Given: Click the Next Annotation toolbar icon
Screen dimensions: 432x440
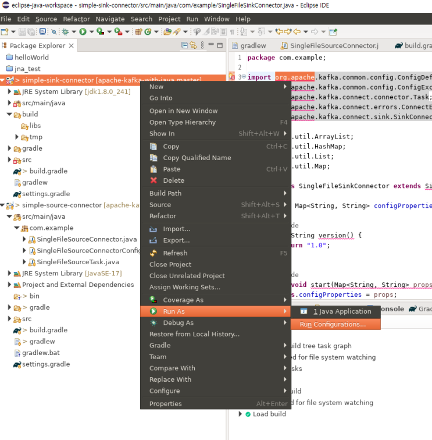Looking at the screenshot, I should [x=244, y=31].
